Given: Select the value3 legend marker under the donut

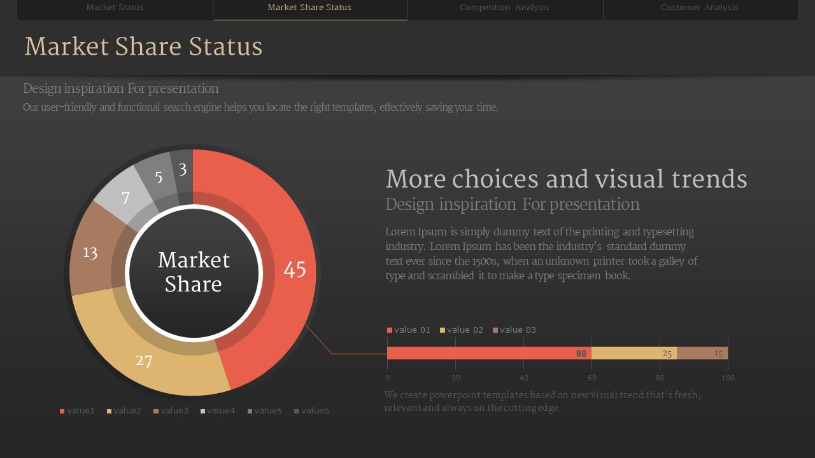Looking at the screenshot, I should 156,411.
